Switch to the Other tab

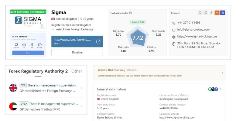(77, 71)
